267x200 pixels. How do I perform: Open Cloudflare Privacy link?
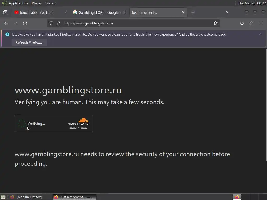(73, 128)
